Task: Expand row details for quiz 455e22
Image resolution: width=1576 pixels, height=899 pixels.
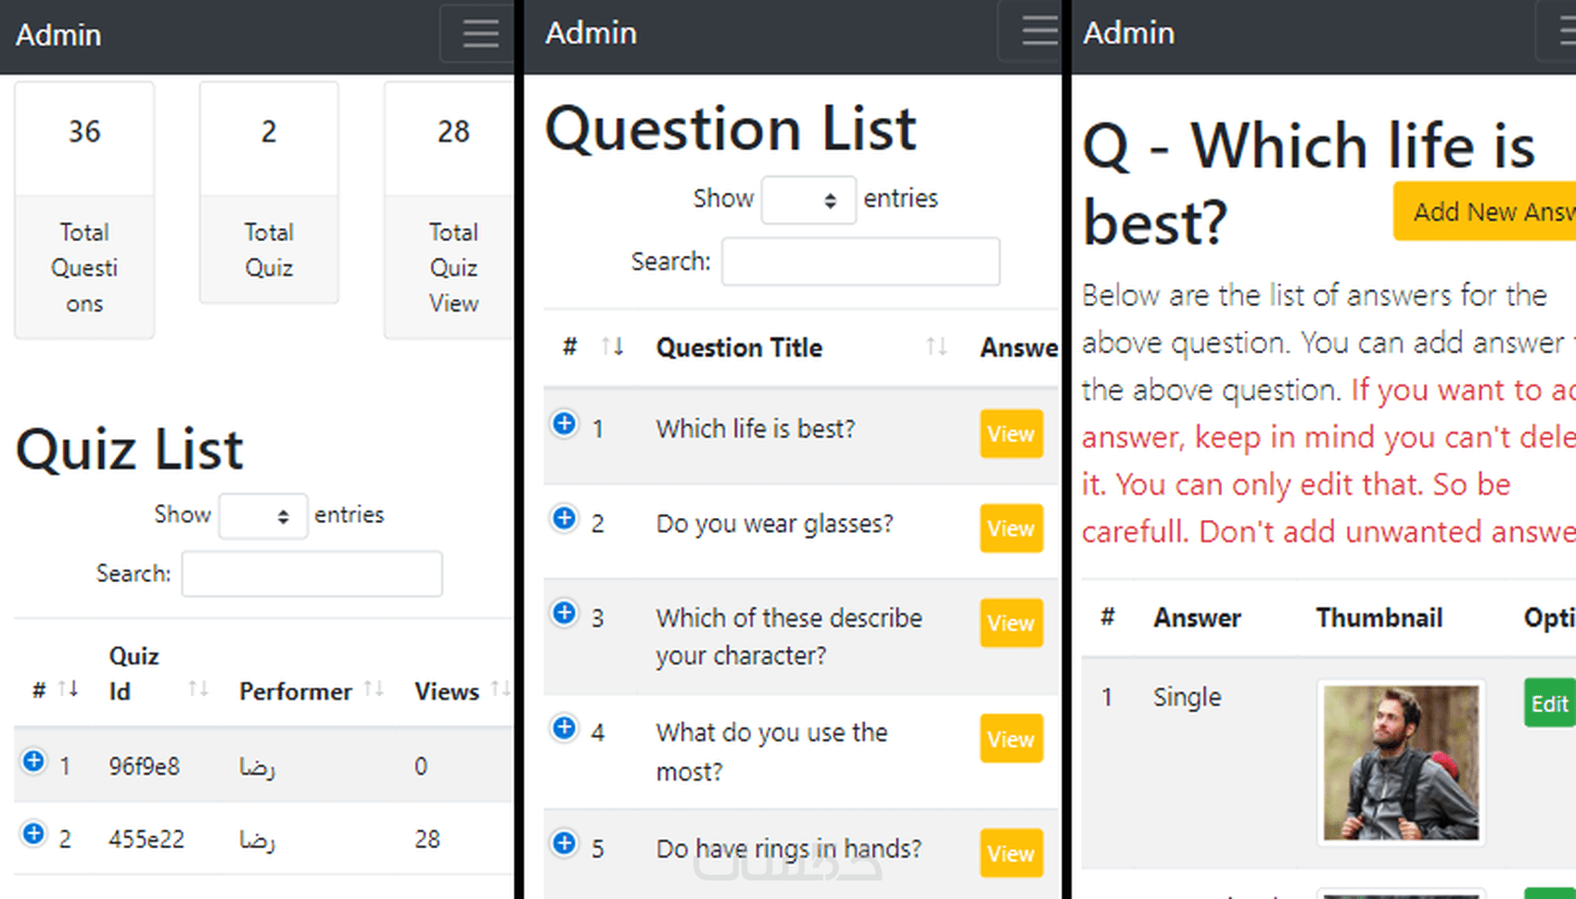Action: [34, 834]
